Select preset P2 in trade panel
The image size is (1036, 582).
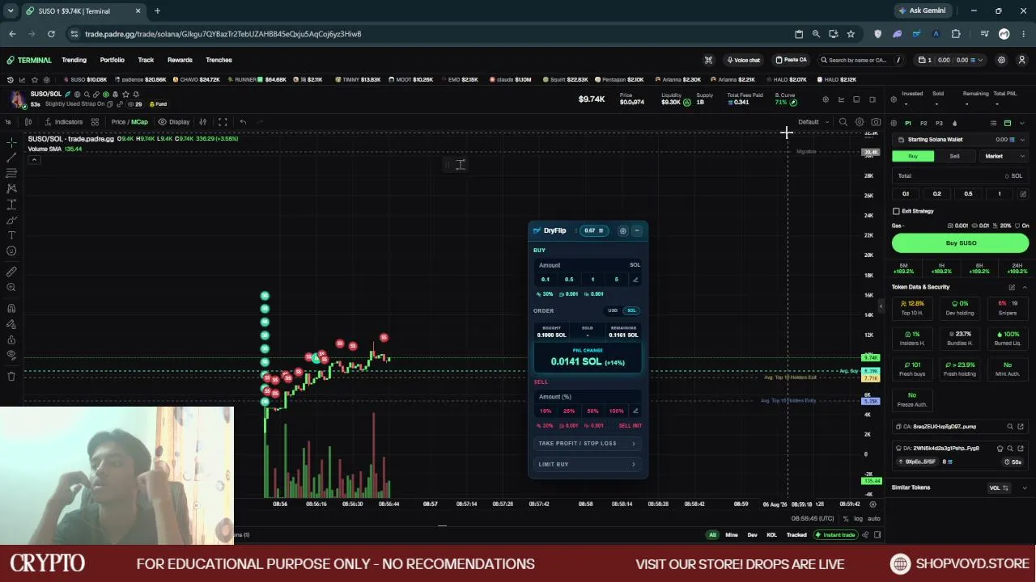click(923, 123)
